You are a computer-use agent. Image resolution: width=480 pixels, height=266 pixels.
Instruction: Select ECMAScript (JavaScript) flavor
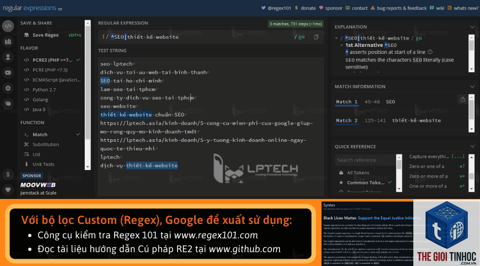click(52, 80)
